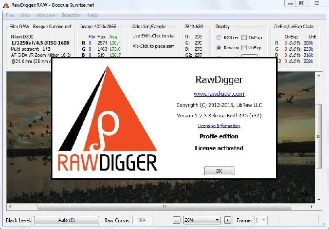Open the 20% zoom dropdown
This screenshot has width=329, height=229.
click(202, 220)
